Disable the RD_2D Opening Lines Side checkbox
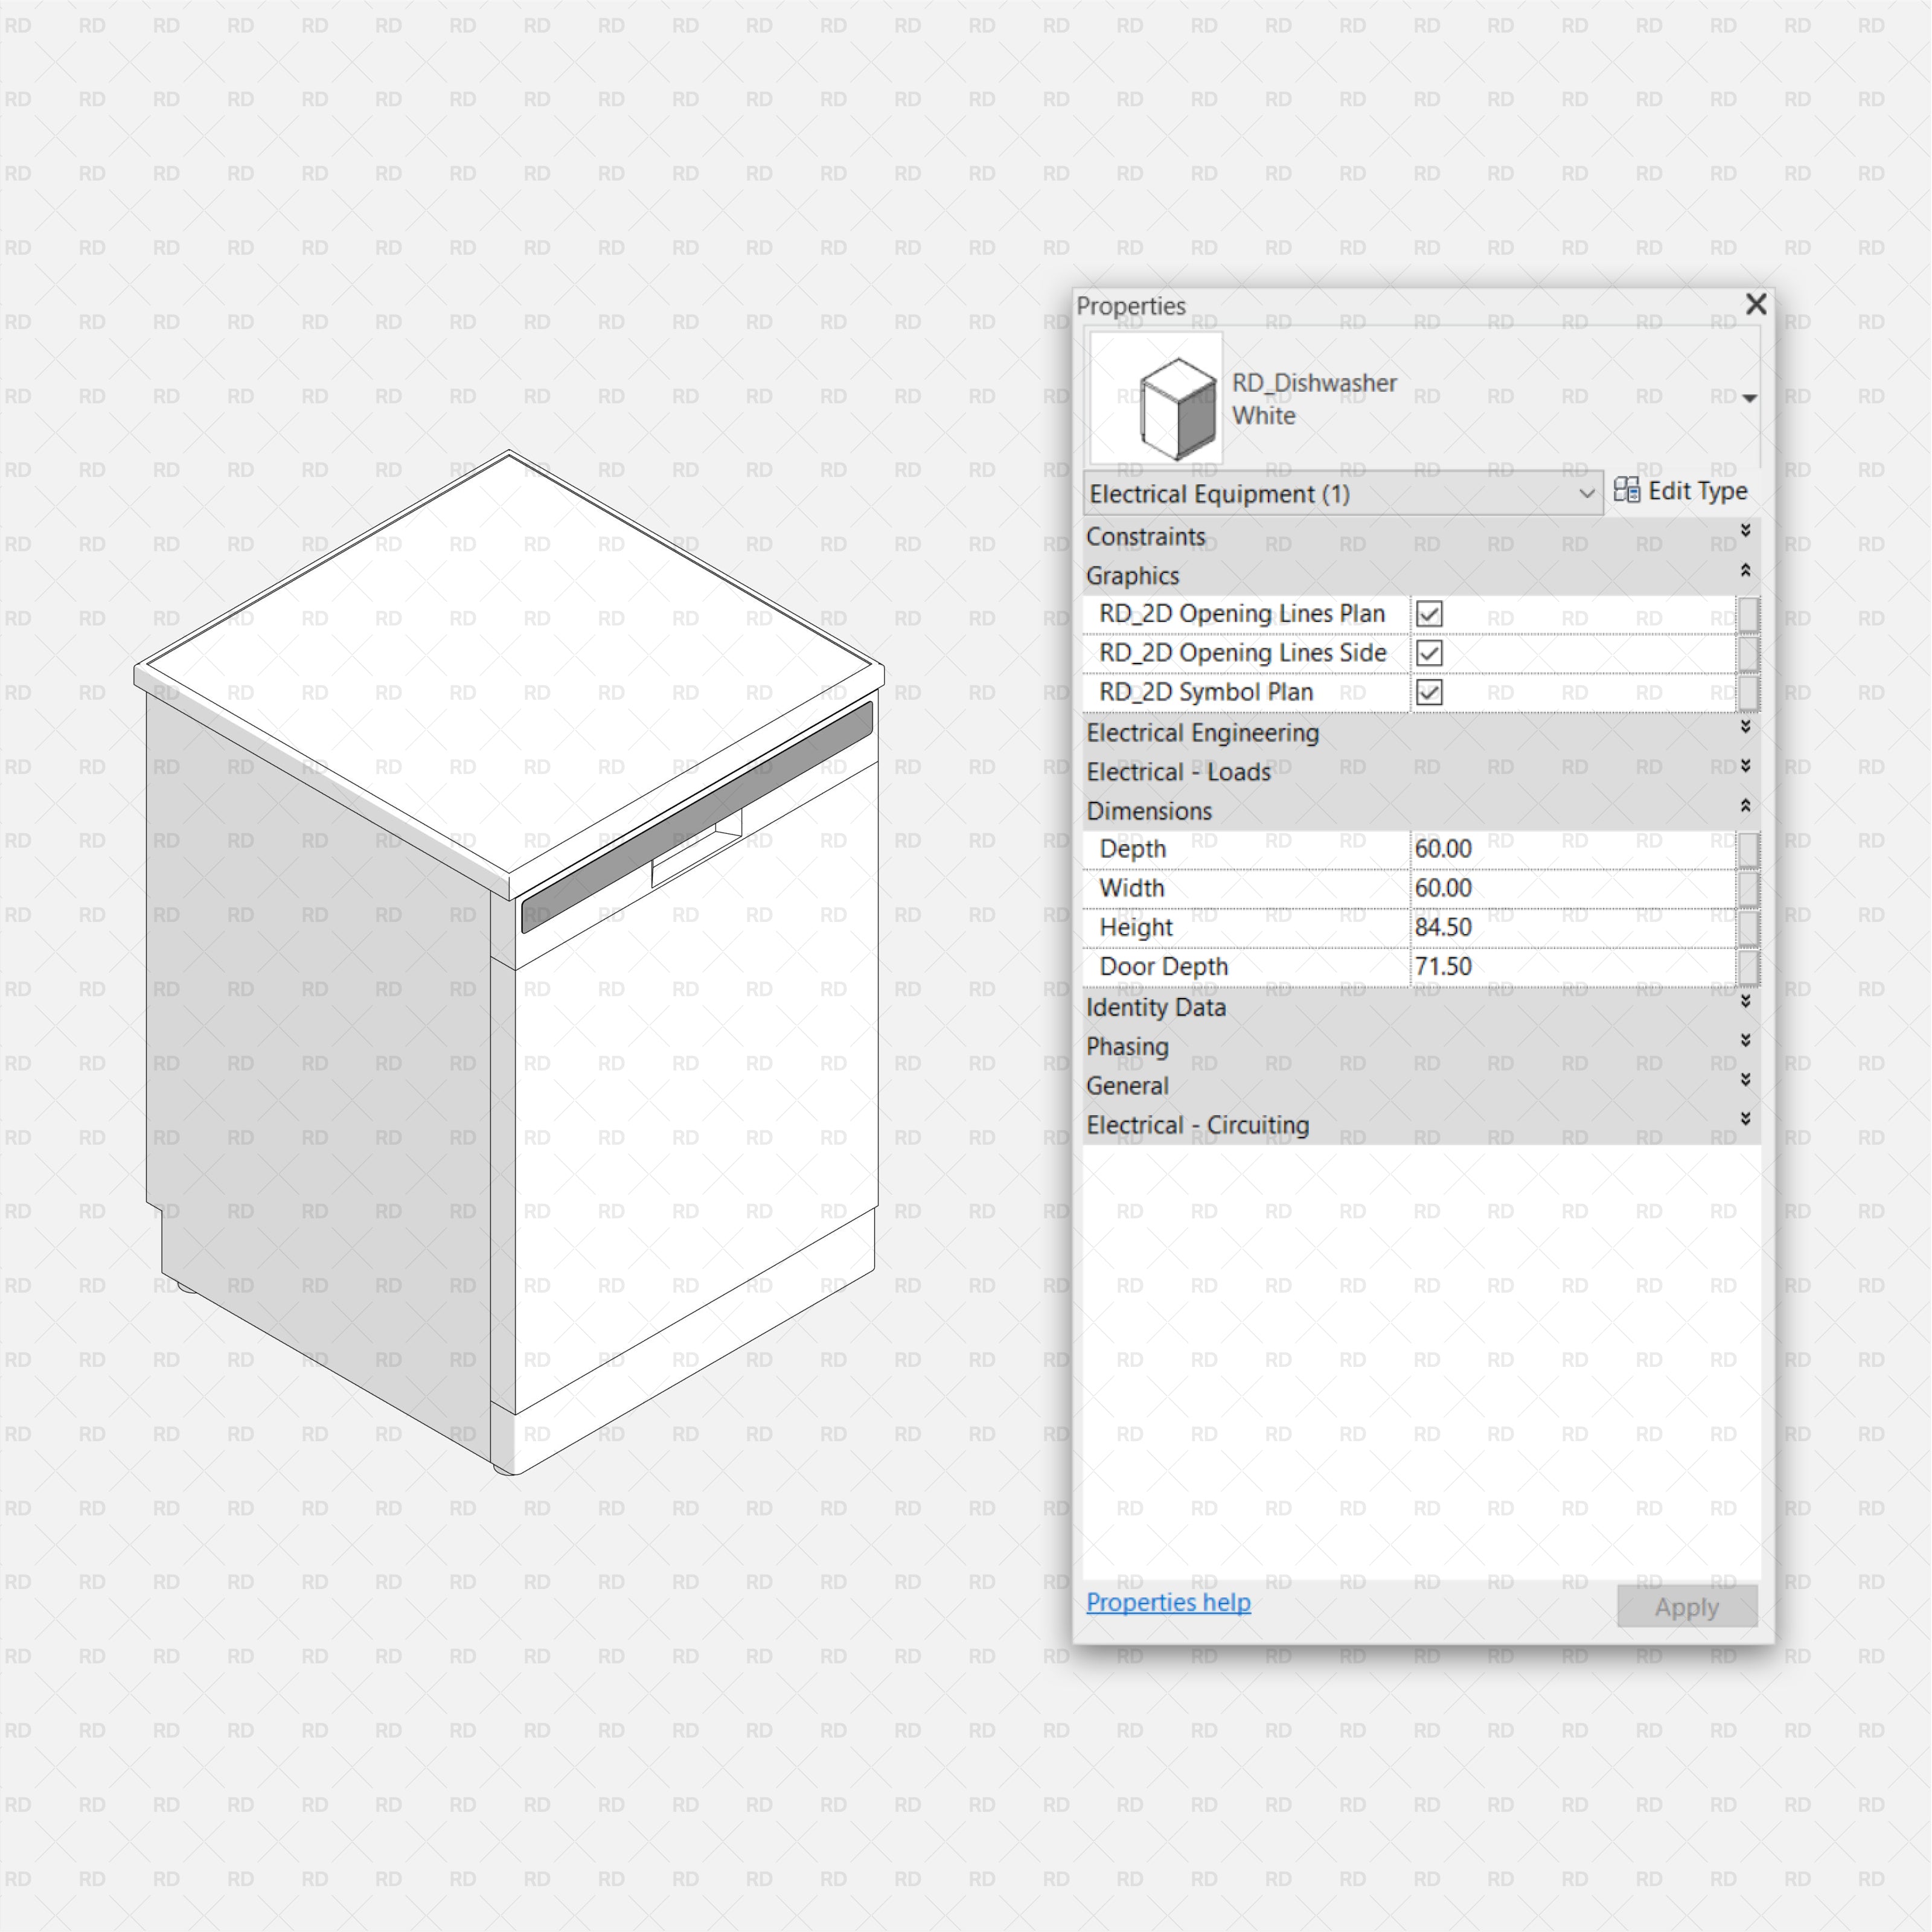Screen dimensions: 1932x1932 1430,653
